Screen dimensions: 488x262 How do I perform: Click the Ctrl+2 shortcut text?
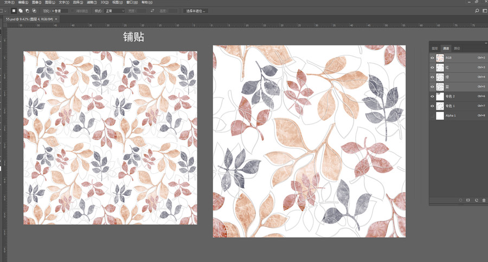(481, 58)
